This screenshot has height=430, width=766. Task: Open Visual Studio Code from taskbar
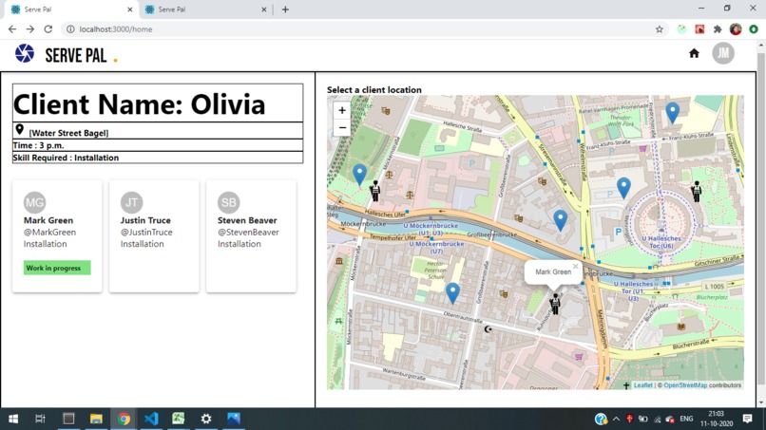click(x=151, y=419)
